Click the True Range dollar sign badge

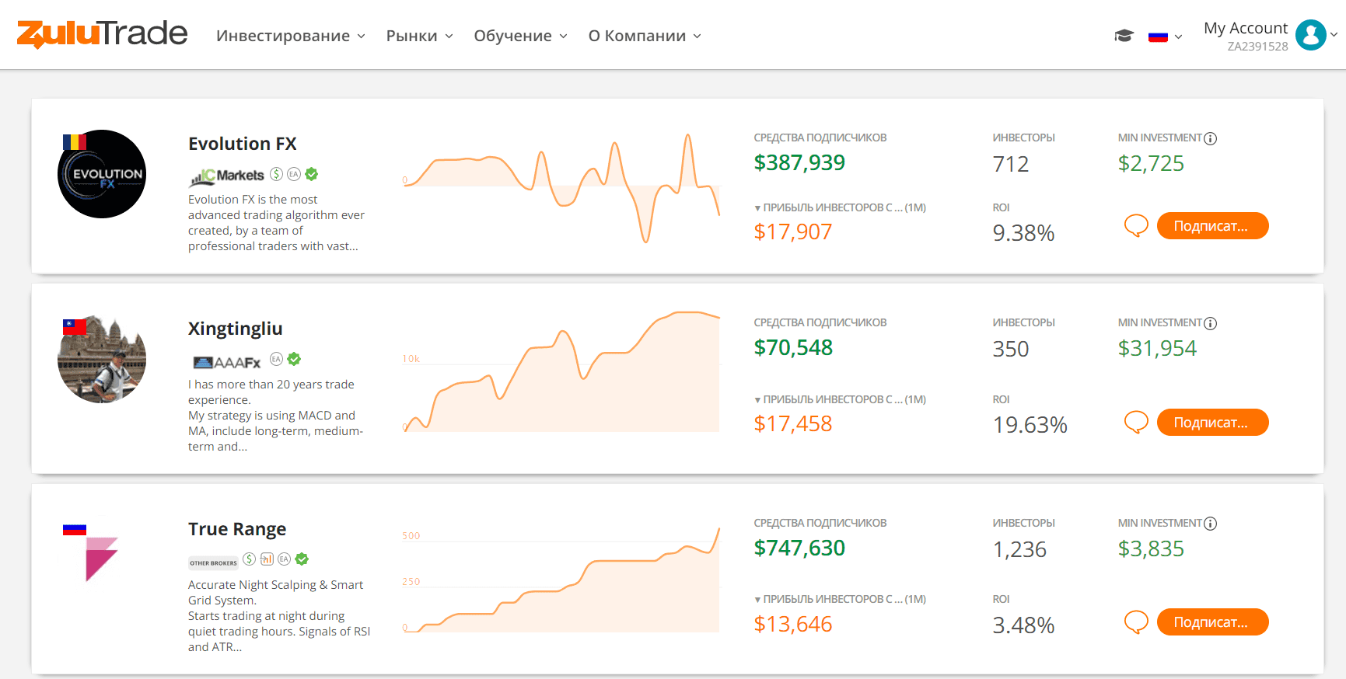249,559
